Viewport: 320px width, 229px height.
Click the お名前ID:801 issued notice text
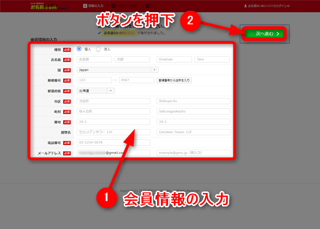tap(135, 33)
